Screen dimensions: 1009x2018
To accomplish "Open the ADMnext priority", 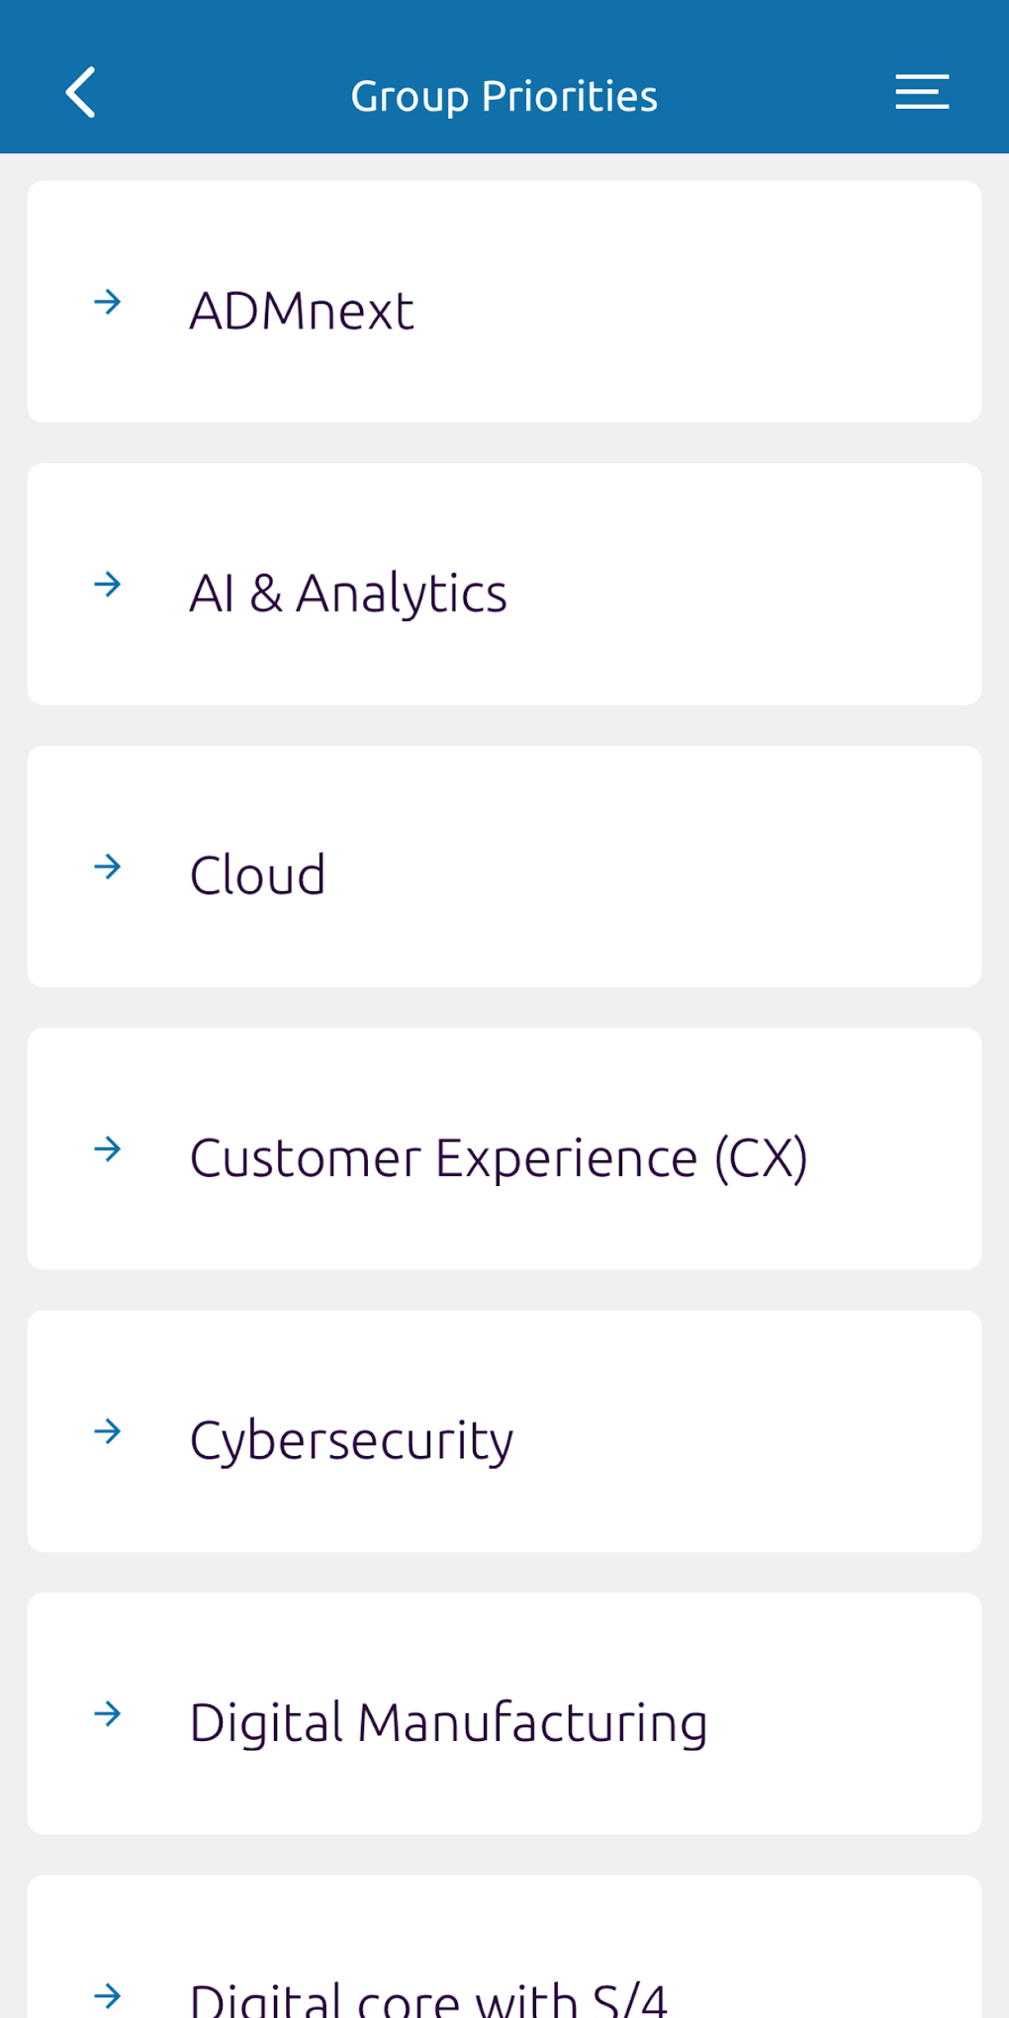I will (x=302, y=311).
